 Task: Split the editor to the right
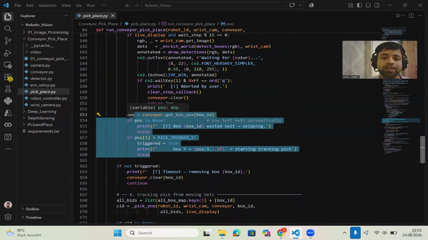(x=411, y=16)
